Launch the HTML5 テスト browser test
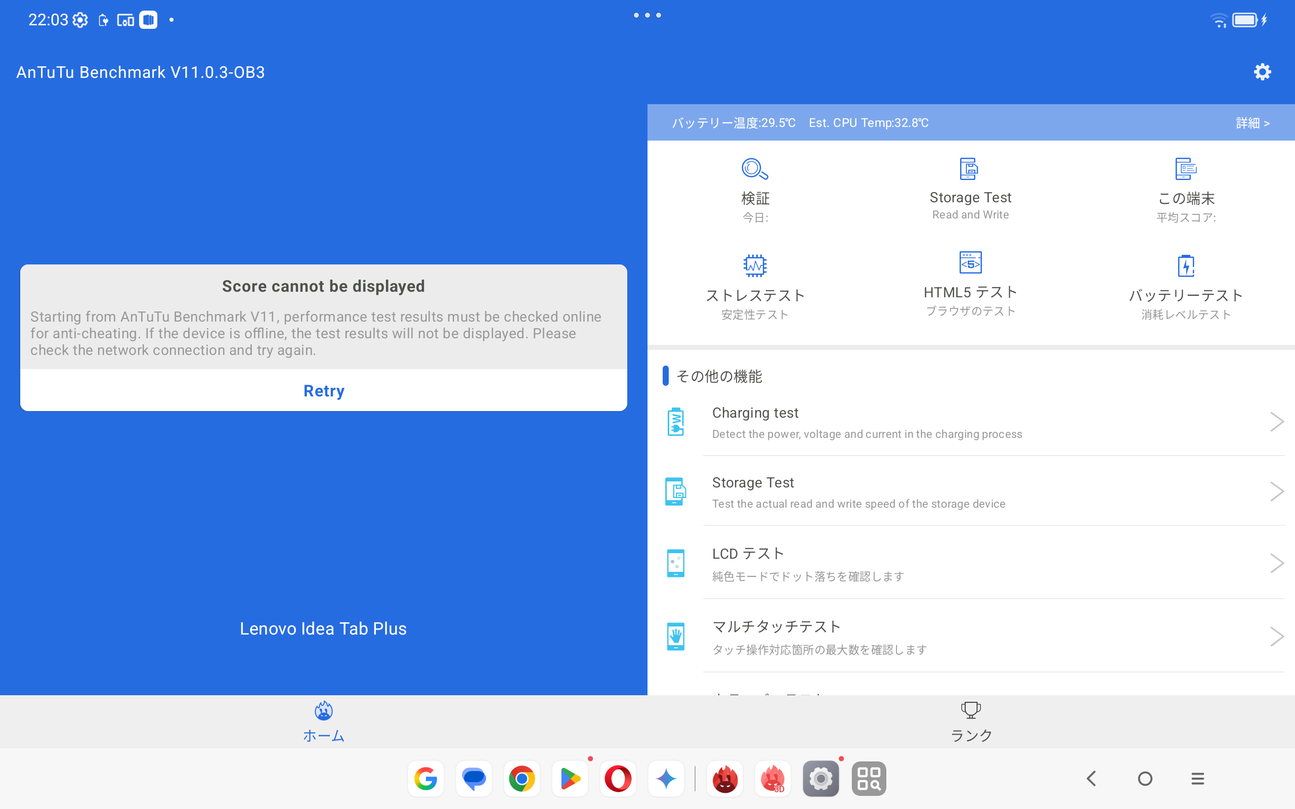 970,263
